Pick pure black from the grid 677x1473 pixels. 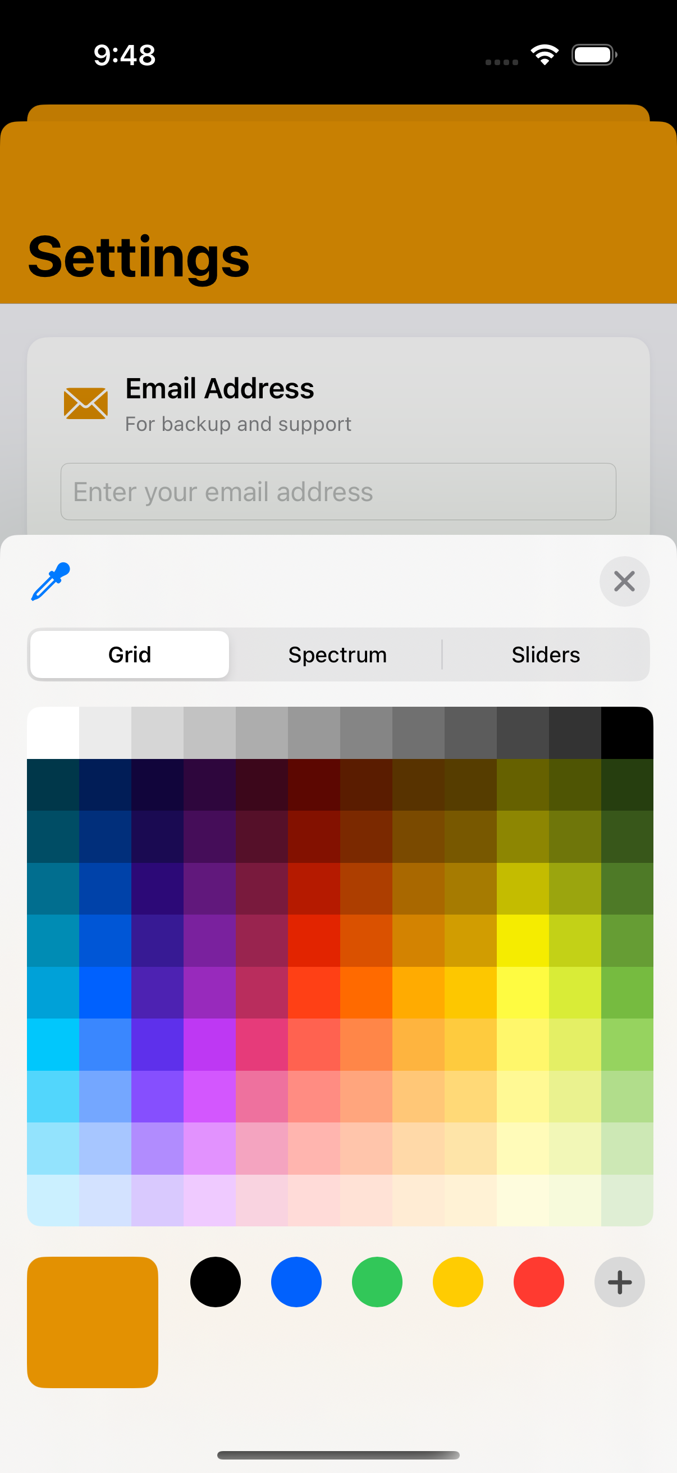625,732
